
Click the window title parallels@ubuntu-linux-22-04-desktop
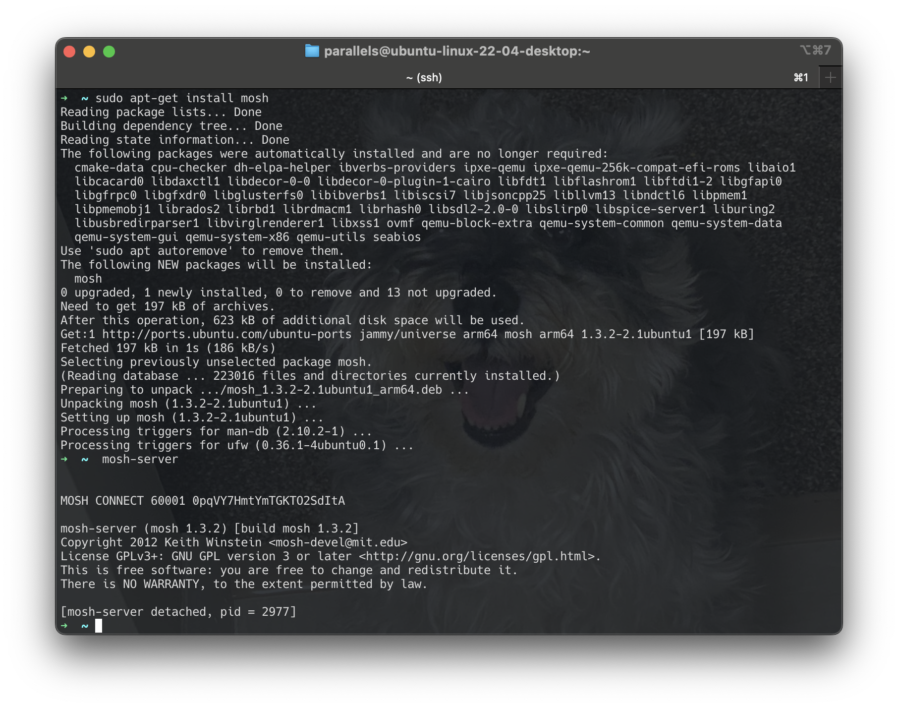click(456, 51)
